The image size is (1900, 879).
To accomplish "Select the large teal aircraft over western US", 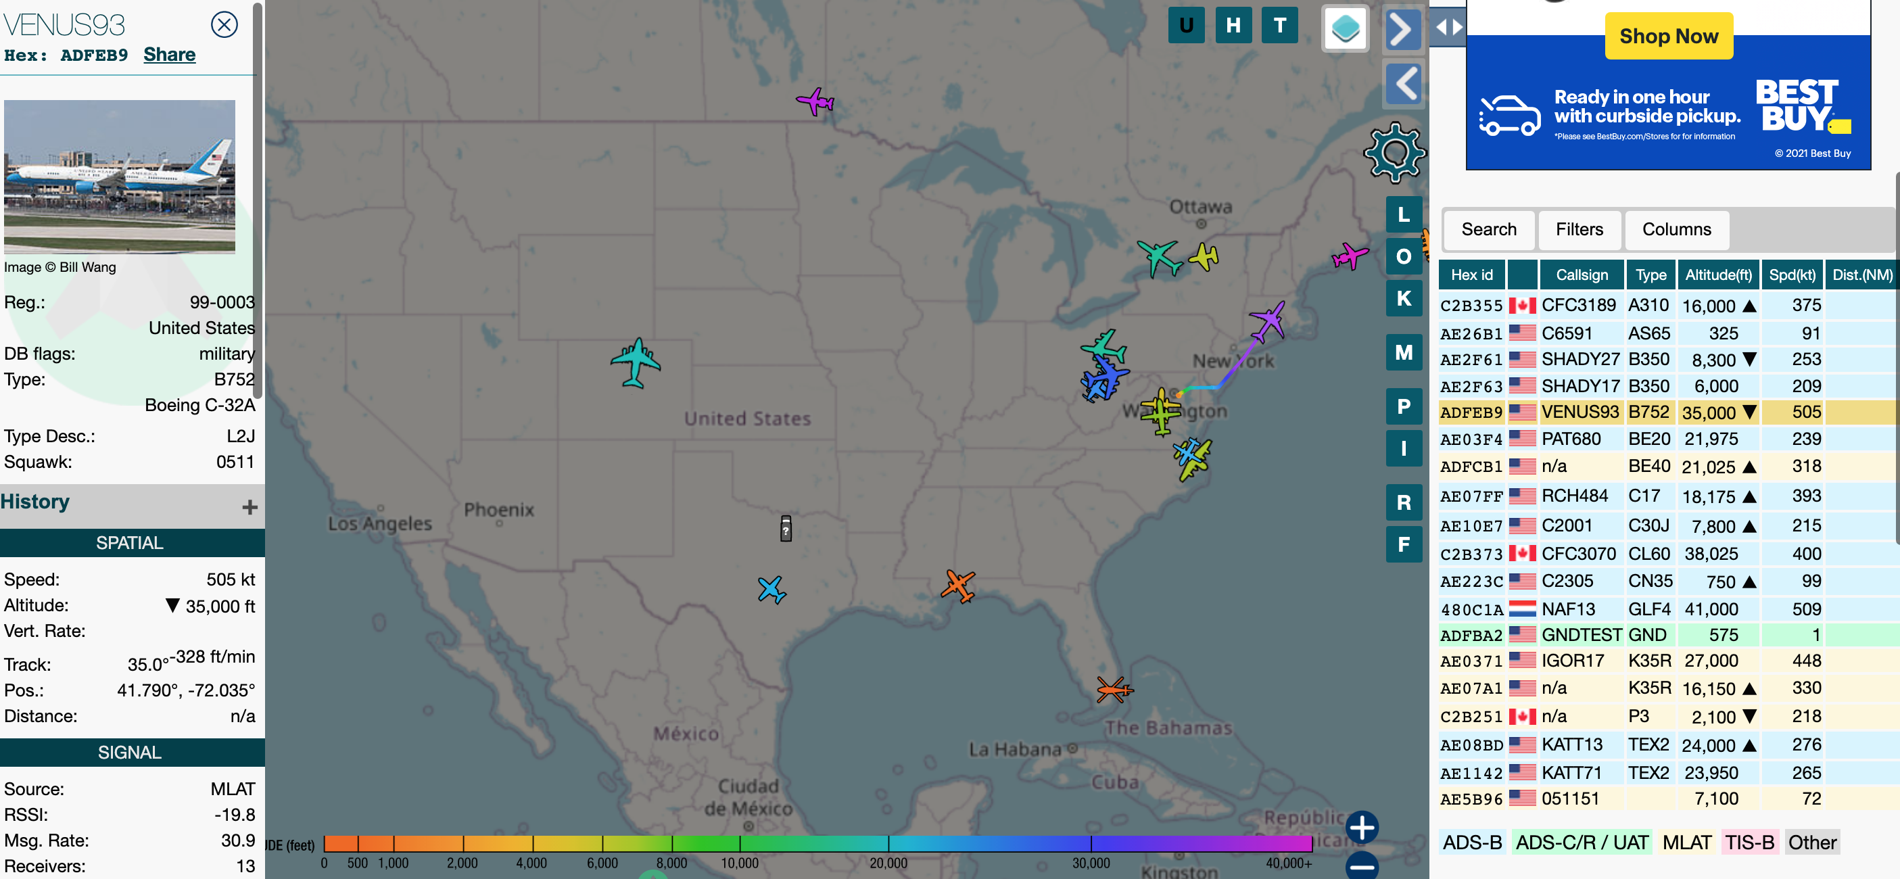I will [635, 362].
